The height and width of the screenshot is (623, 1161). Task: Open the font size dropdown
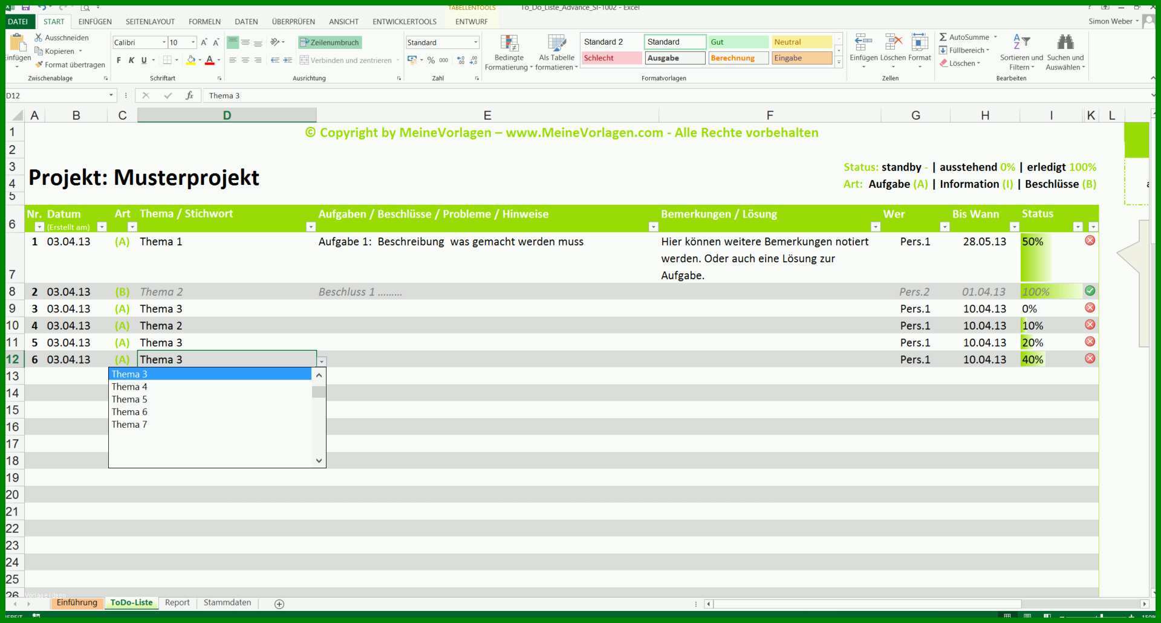click(193, 42)
